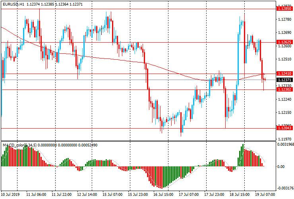Click the 1.12150 price axis value
This screenshot has height=199, width=294.
tap(285, 113)
